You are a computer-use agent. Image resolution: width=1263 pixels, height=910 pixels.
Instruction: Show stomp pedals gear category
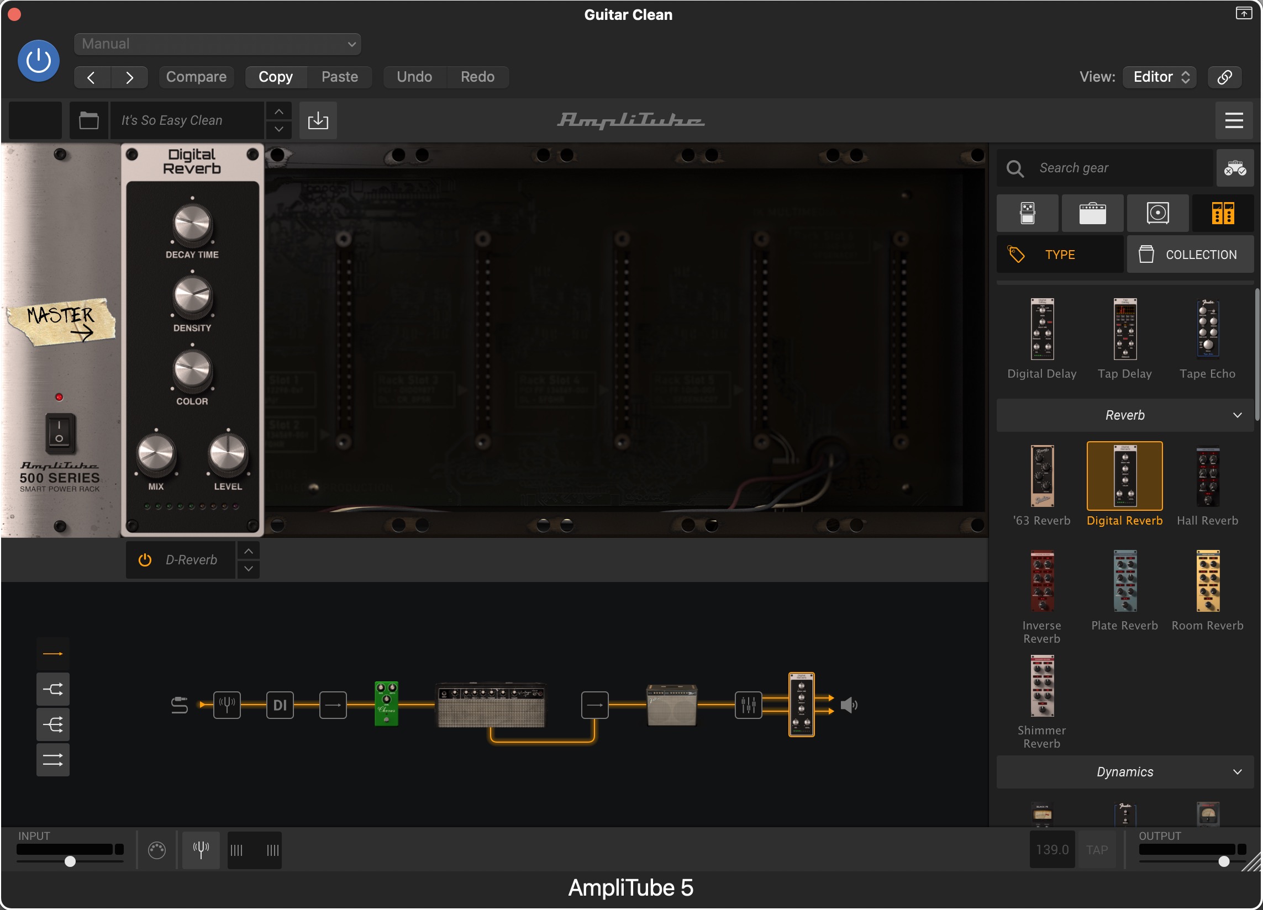click(1028, 213)
